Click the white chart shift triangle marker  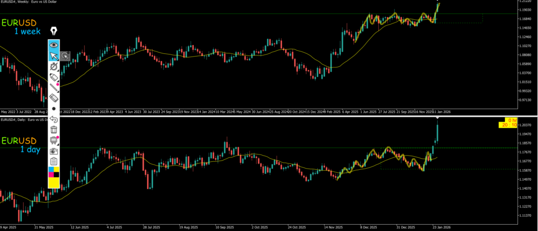438,119
